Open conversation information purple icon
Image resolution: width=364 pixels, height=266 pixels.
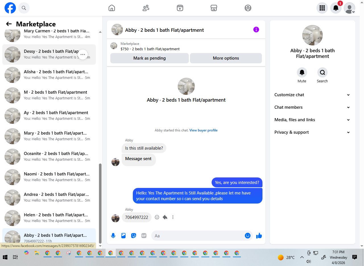click(x=256, y=30)
